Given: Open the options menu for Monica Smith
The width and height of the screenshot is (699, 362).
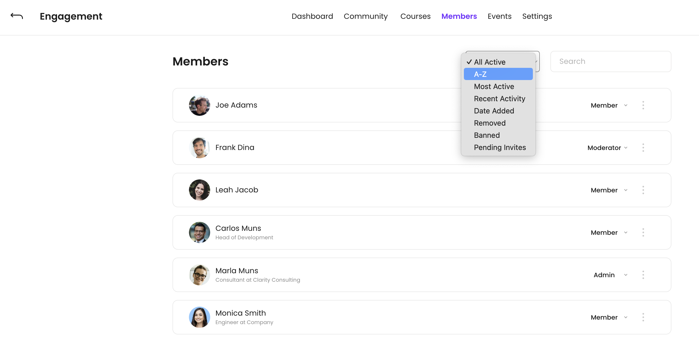Looking at the screenshot, I should pyautogui.click(x=643, y=317).
